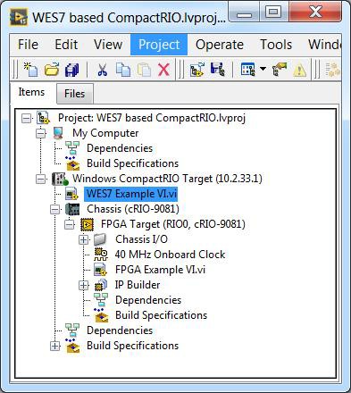Select "Chassis (cRIO-9081)" label
Viewport: 351px width, 393px height.
(133, 209)
